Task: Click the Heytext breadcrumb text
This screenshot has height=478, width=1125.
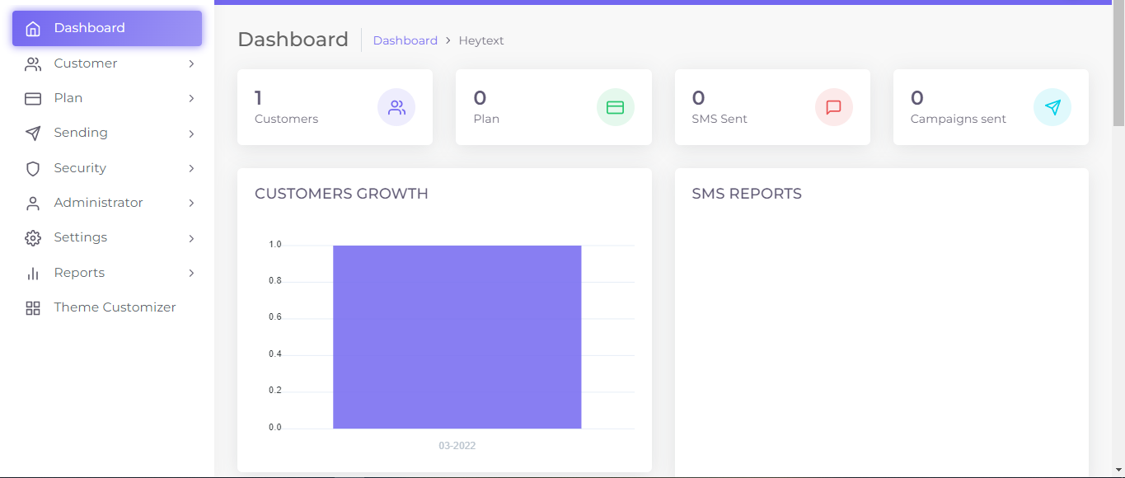Action: point(481,40)
